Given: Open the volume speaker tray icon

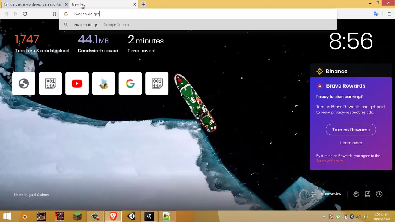Looking at the screenshot, I should (366, 216).
